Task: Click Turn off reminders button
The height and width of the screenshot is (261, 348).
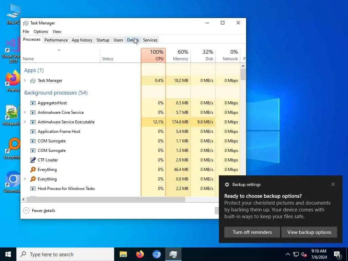Action: pos(252,232)
